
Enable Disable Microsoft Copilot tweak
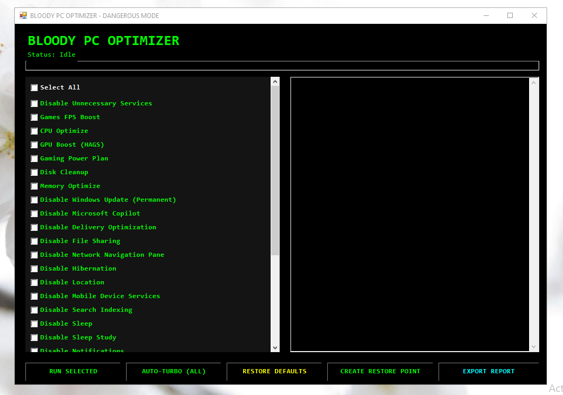34,213
